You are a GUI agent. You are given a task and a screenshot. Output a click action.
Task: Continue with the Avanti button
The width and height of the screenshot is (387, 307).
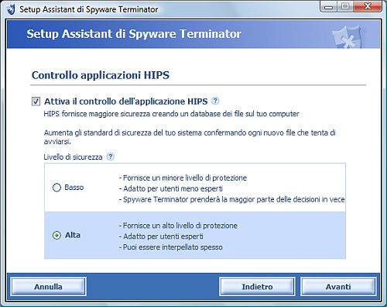[338, 287]
